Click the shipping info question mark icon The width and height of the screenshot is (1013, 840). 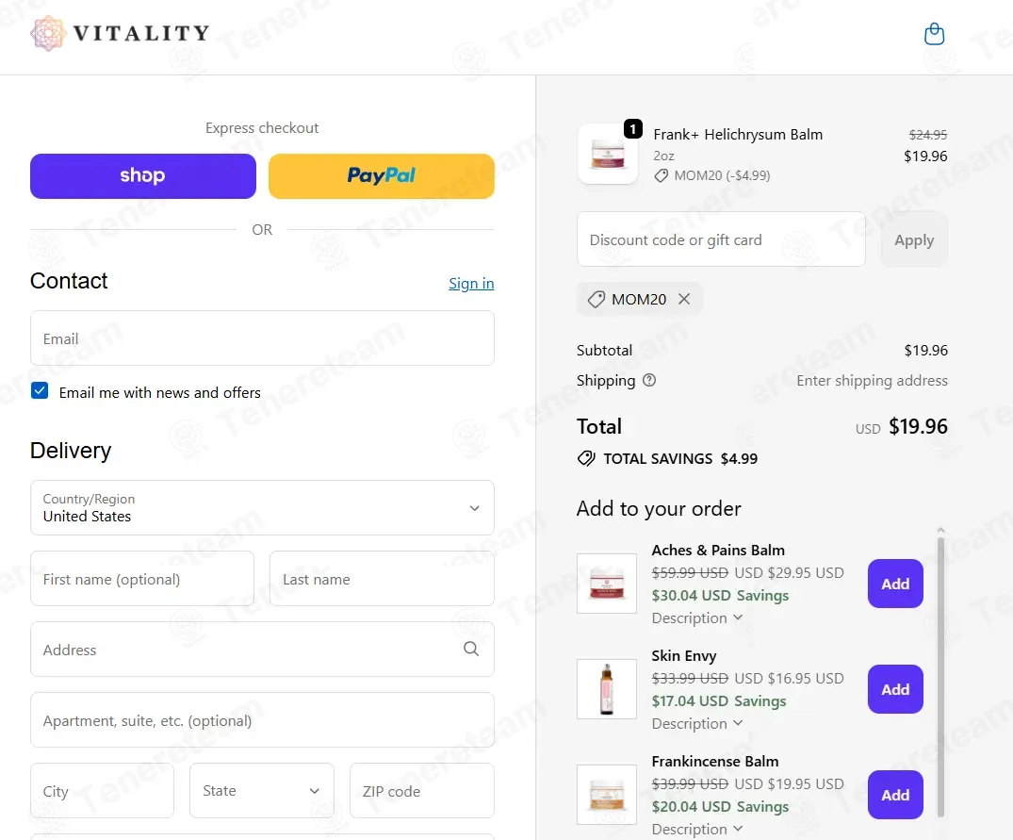point(649,381)
